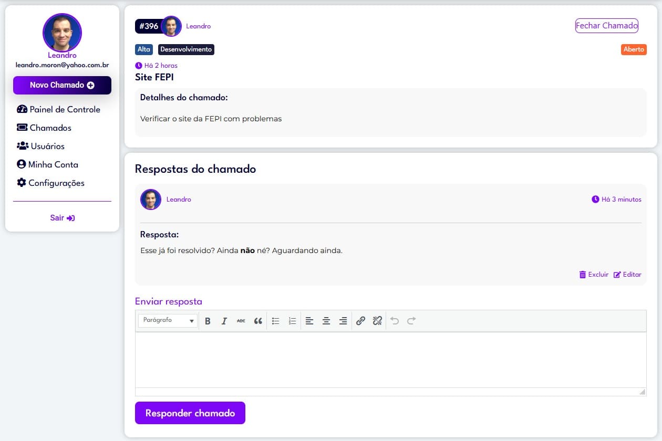This screenshot has height=441, width=662.
Task: Align reply text to the right
Action: point(343,321)
